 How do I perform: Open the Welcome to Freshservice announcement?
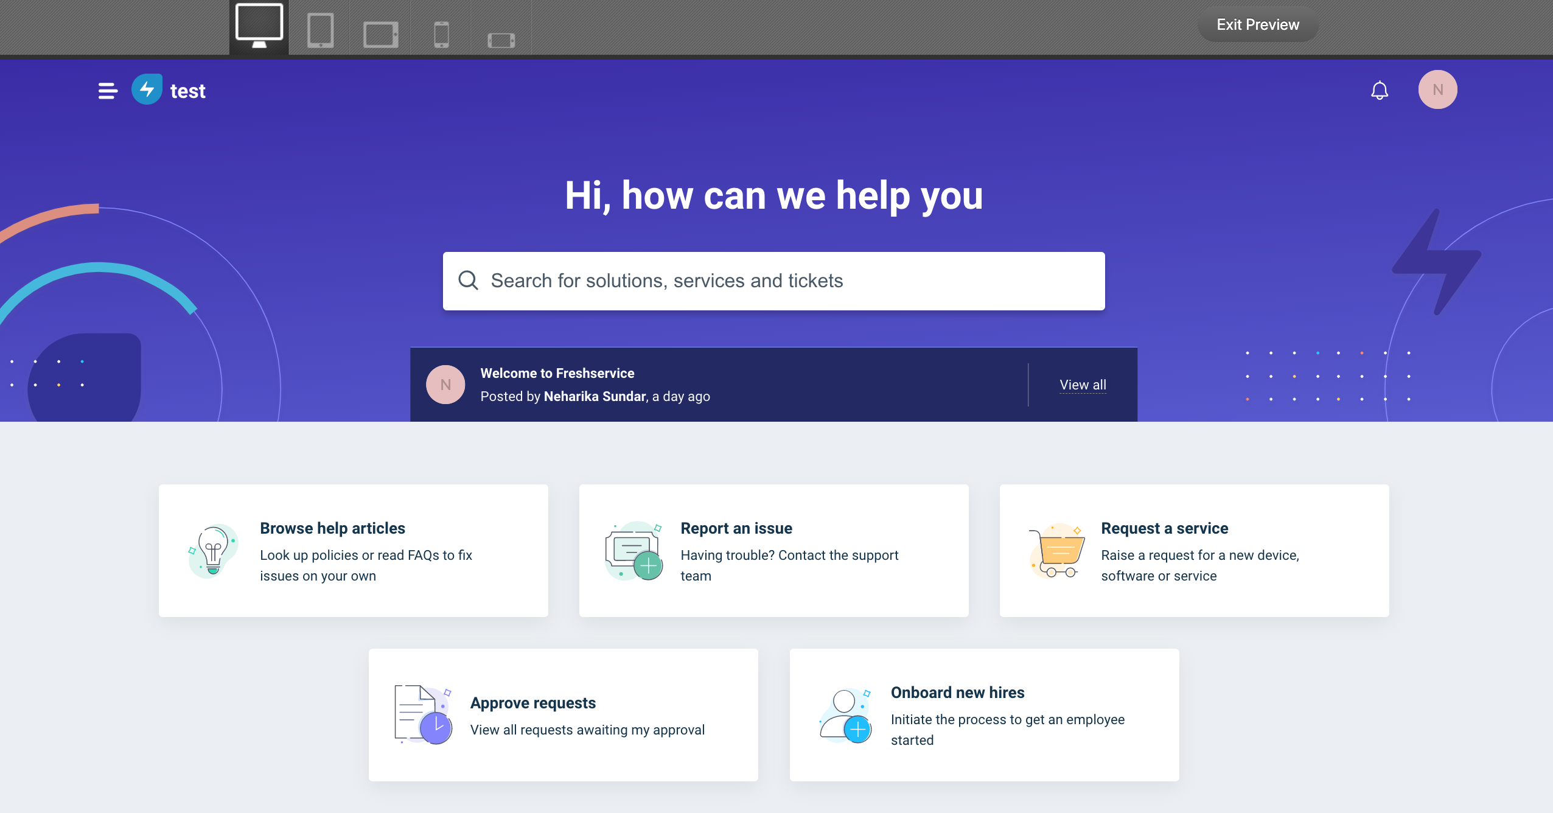click(x=557, y=373)
